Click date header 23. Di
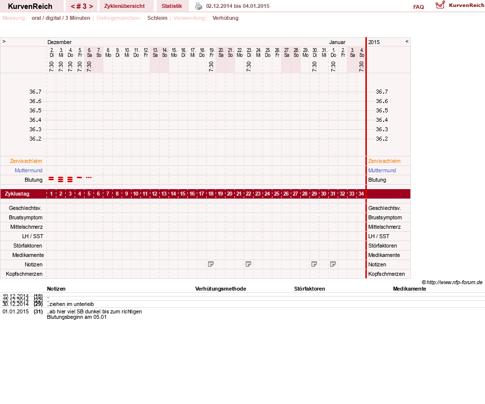The image size is (485, 404). [249, 52]
